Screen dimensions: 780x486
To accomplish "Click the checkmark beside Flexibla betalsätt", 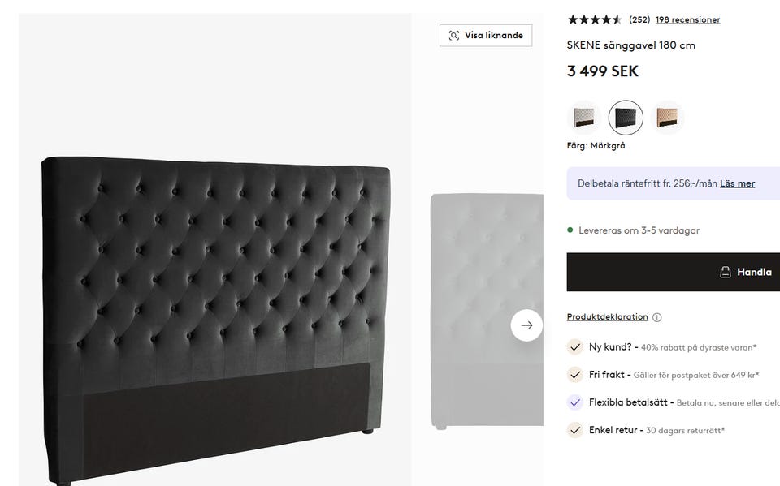I will pyautogui.click(x=575, y=402).
